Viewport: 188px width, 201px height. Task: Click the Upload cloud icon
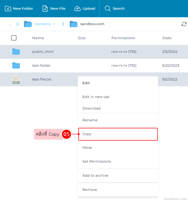78,9
